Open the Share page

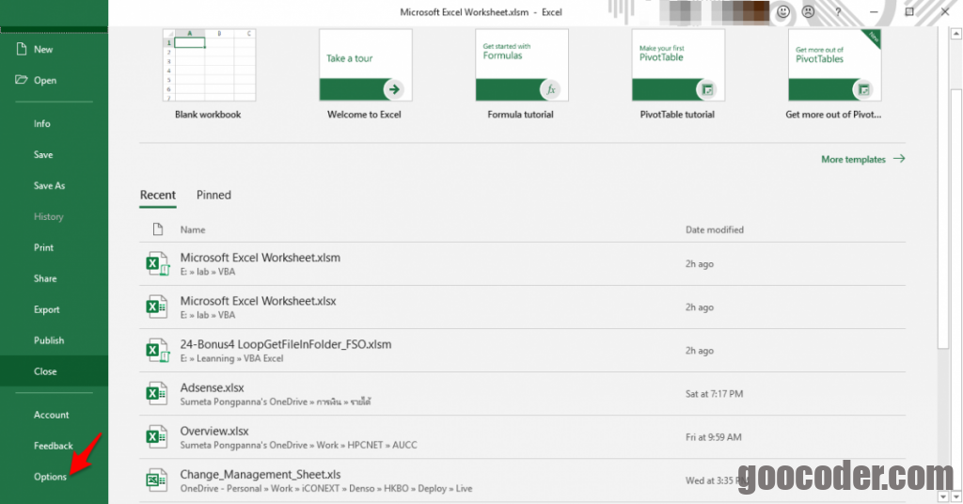coord(54,278)
